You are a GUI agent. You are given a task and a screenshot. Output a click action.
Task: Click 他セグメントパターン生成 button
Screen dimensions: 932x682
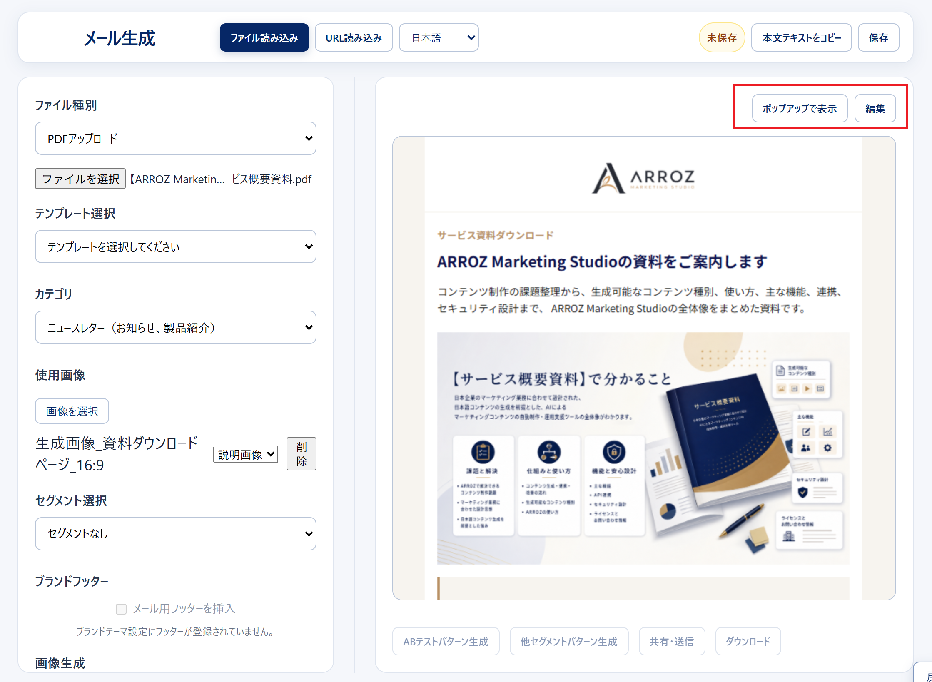pos(569,641)
